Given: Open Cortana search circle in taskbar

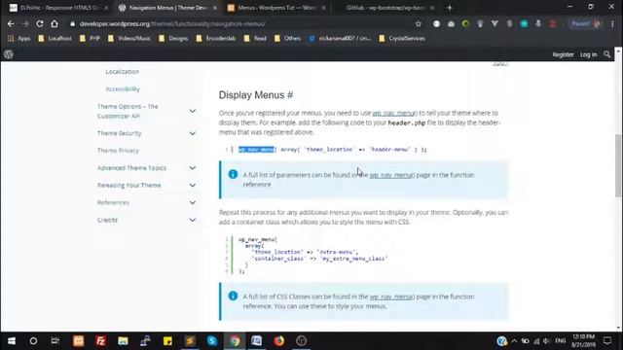Looking at the screenshot, I should tap(33, 341).
